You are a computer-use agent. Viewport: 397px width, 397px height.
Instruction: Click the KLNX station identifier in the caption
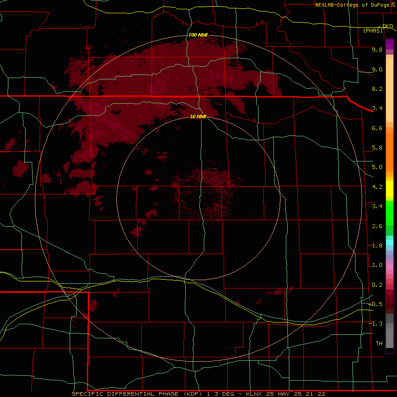click(x=255, y=394)
